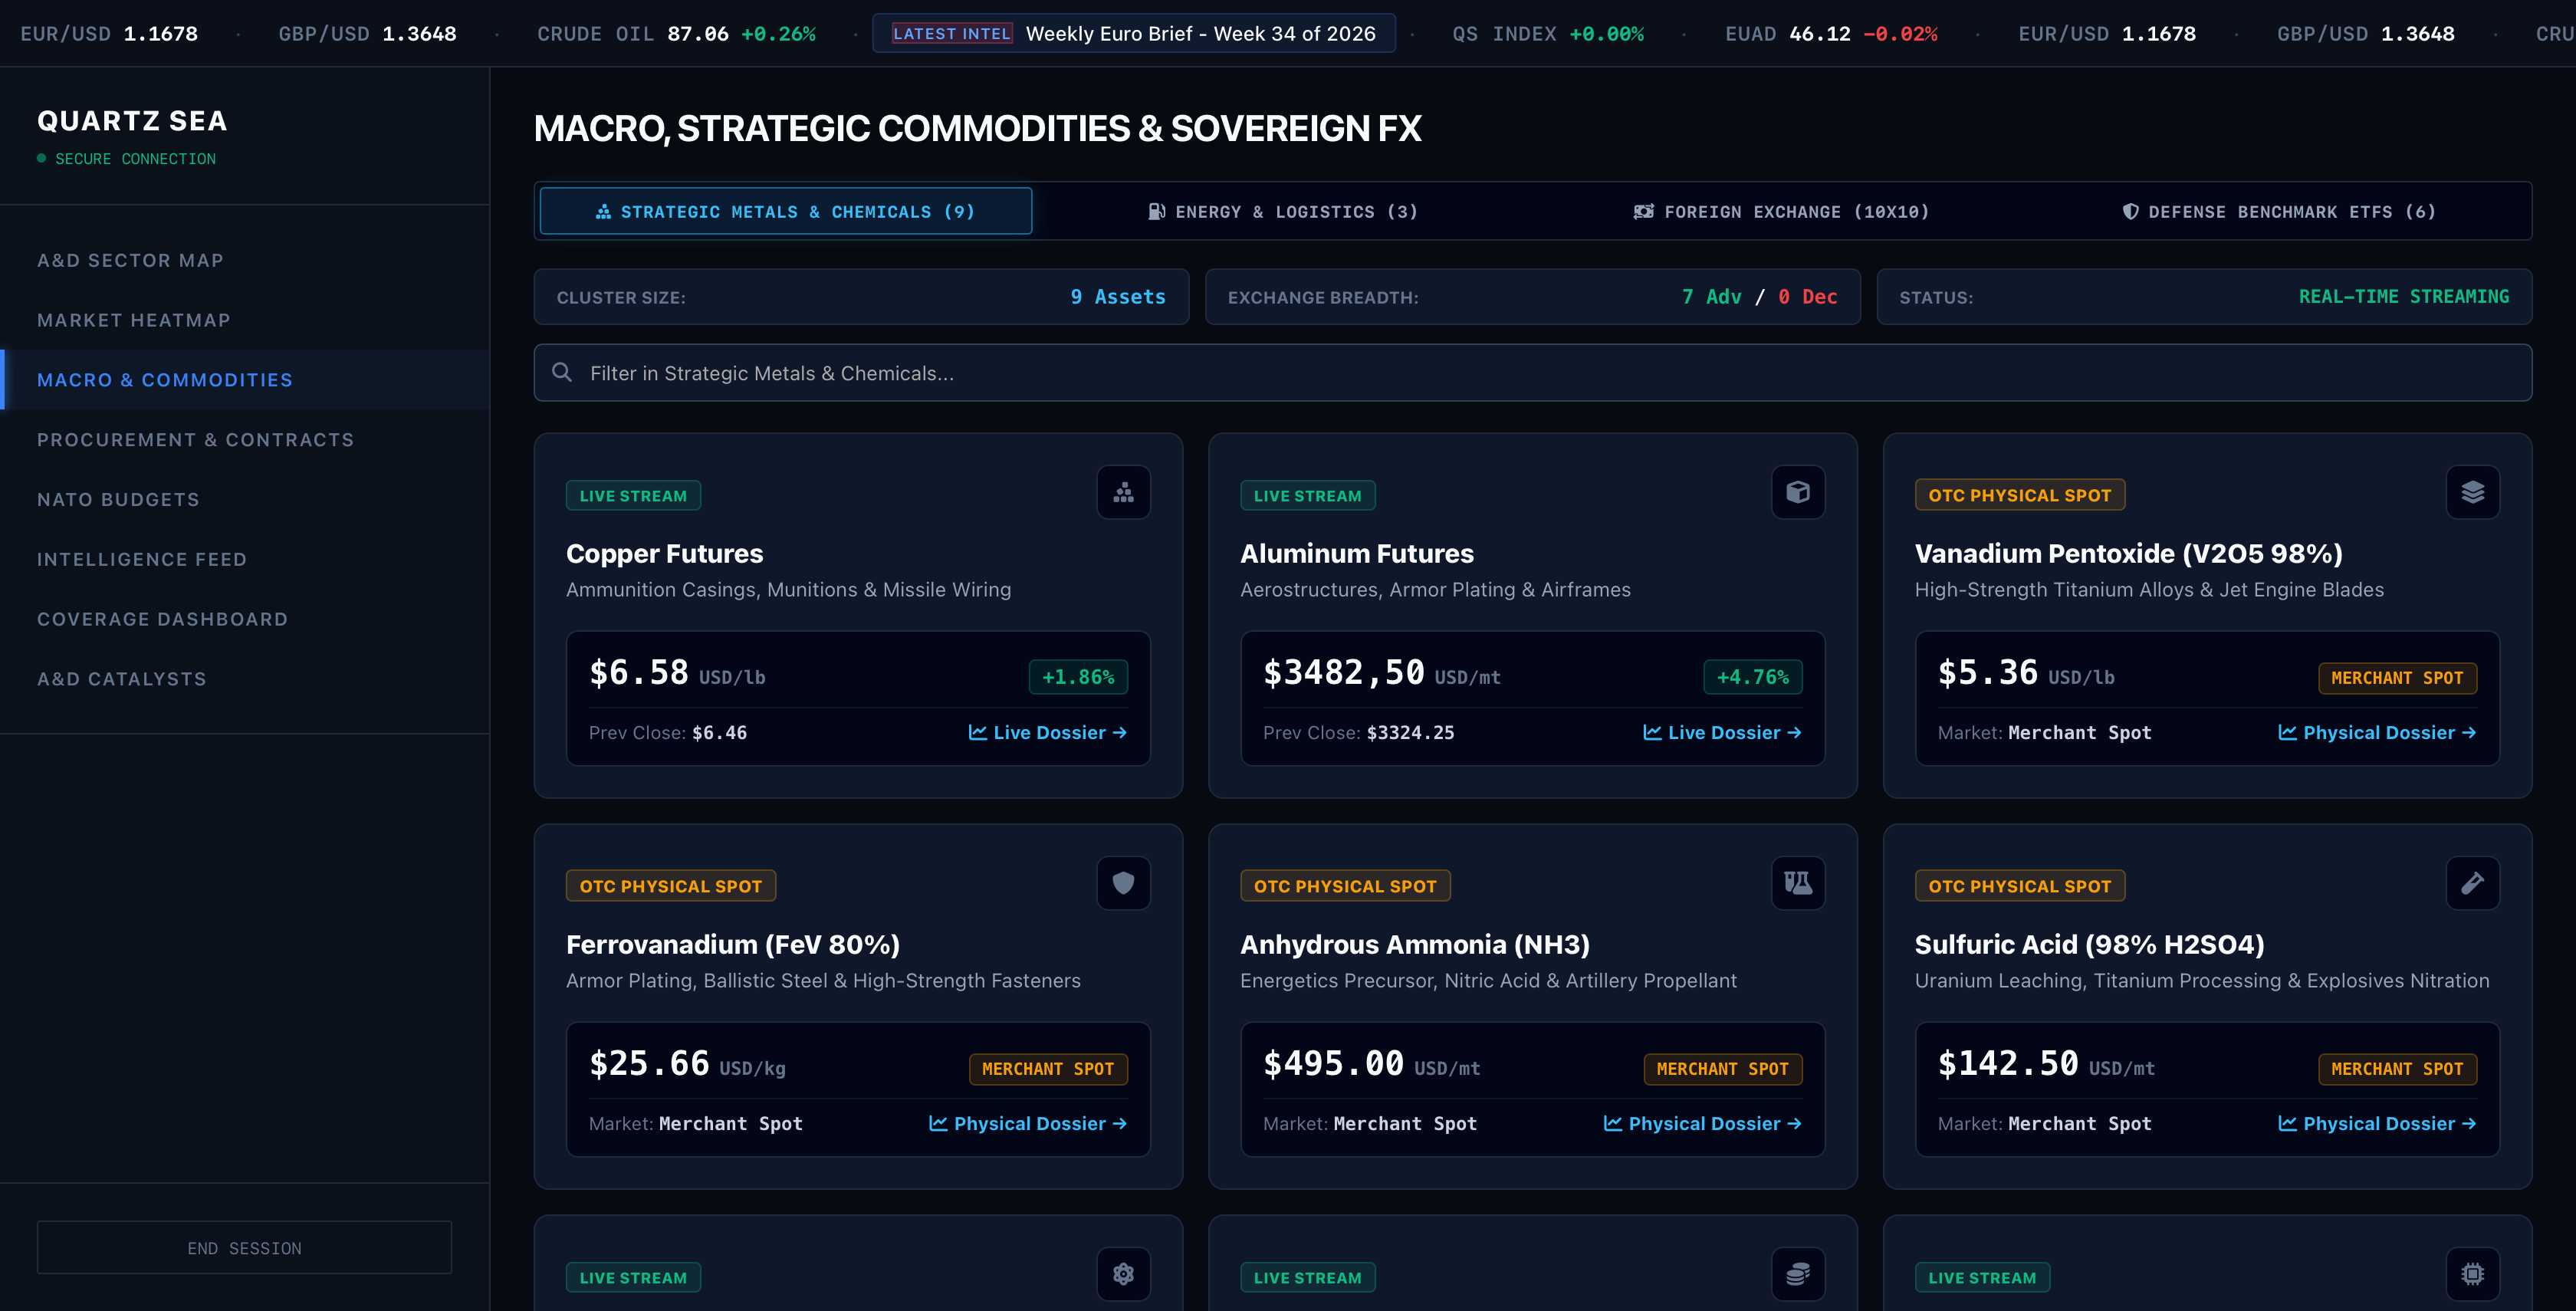Click the Strategic Metals tab icon
This screenshot has width=2576, height=1311.
[x=603, y=212]
